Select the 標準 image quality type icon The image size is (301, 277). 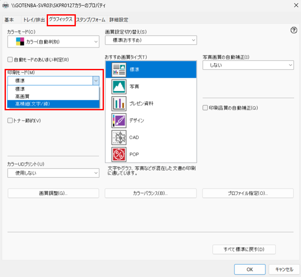point(119,70)
